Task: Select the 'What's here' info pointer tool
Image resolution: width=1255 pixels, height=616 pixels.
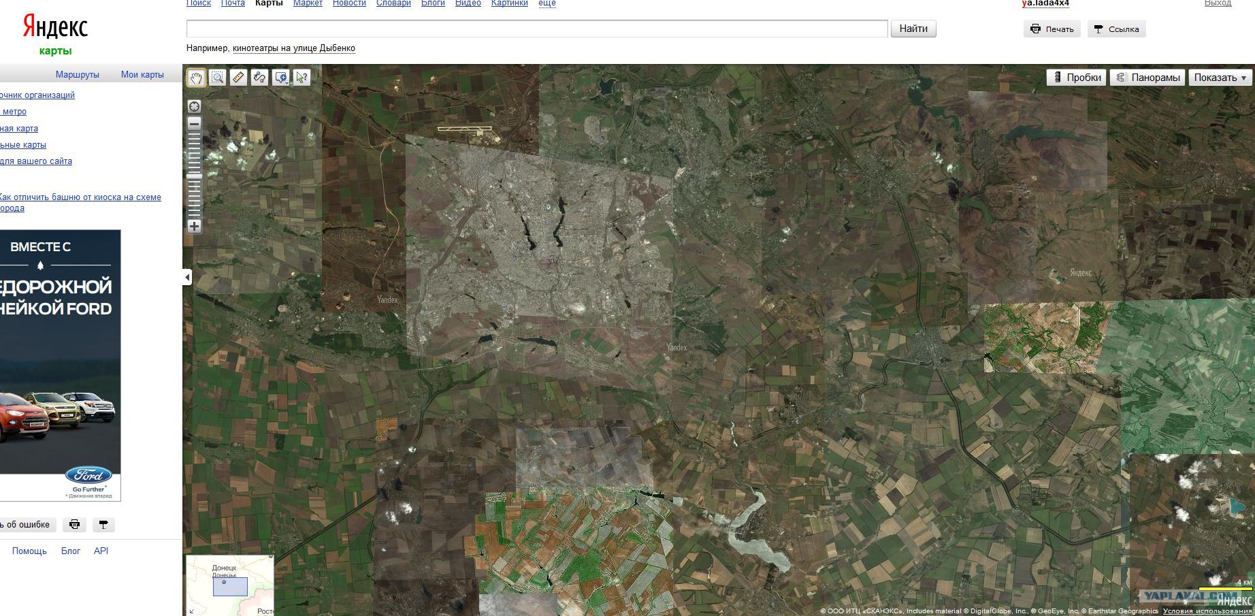Action: (x=301, y=78)
